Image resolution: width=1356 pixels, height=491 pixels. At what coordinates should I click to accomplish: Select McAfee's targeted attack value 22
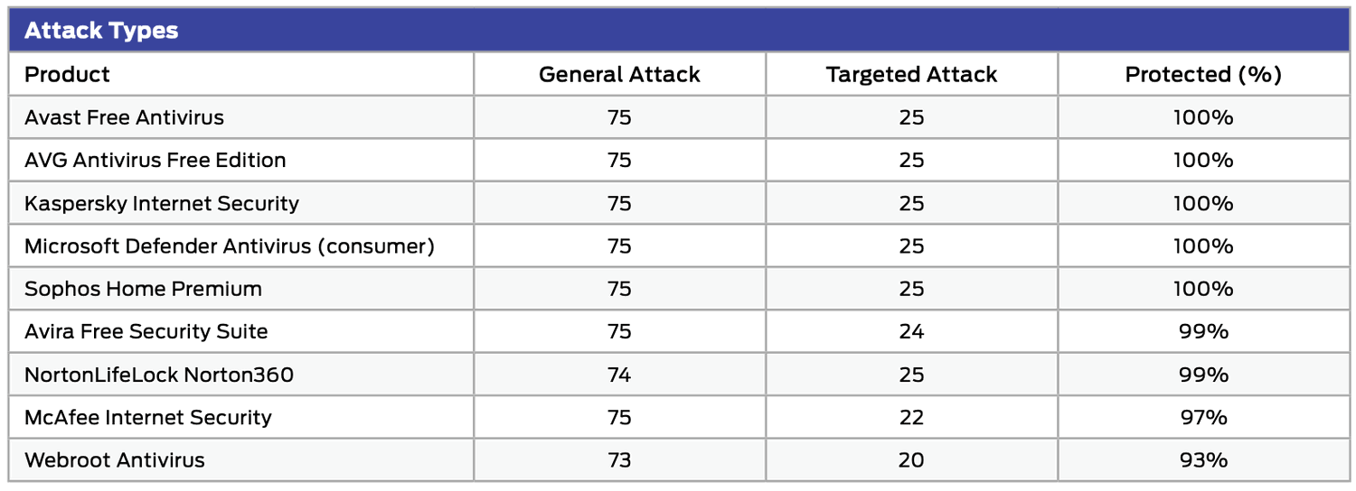[x=911, y=417]
